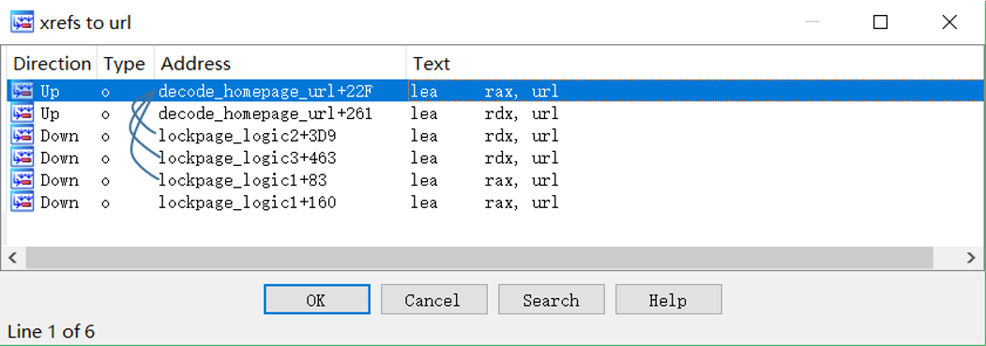Click 'lea rdx, url' text in lockpage_logic3+463 row
The height and width of the screenshot is (346, 986).
tap(484, 158)
